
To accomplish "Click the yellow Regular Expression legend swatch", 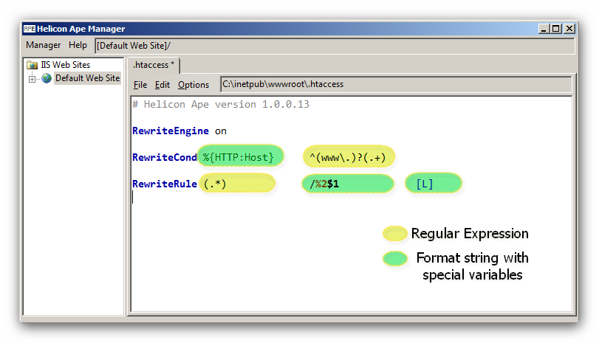I will click(395, 234).
